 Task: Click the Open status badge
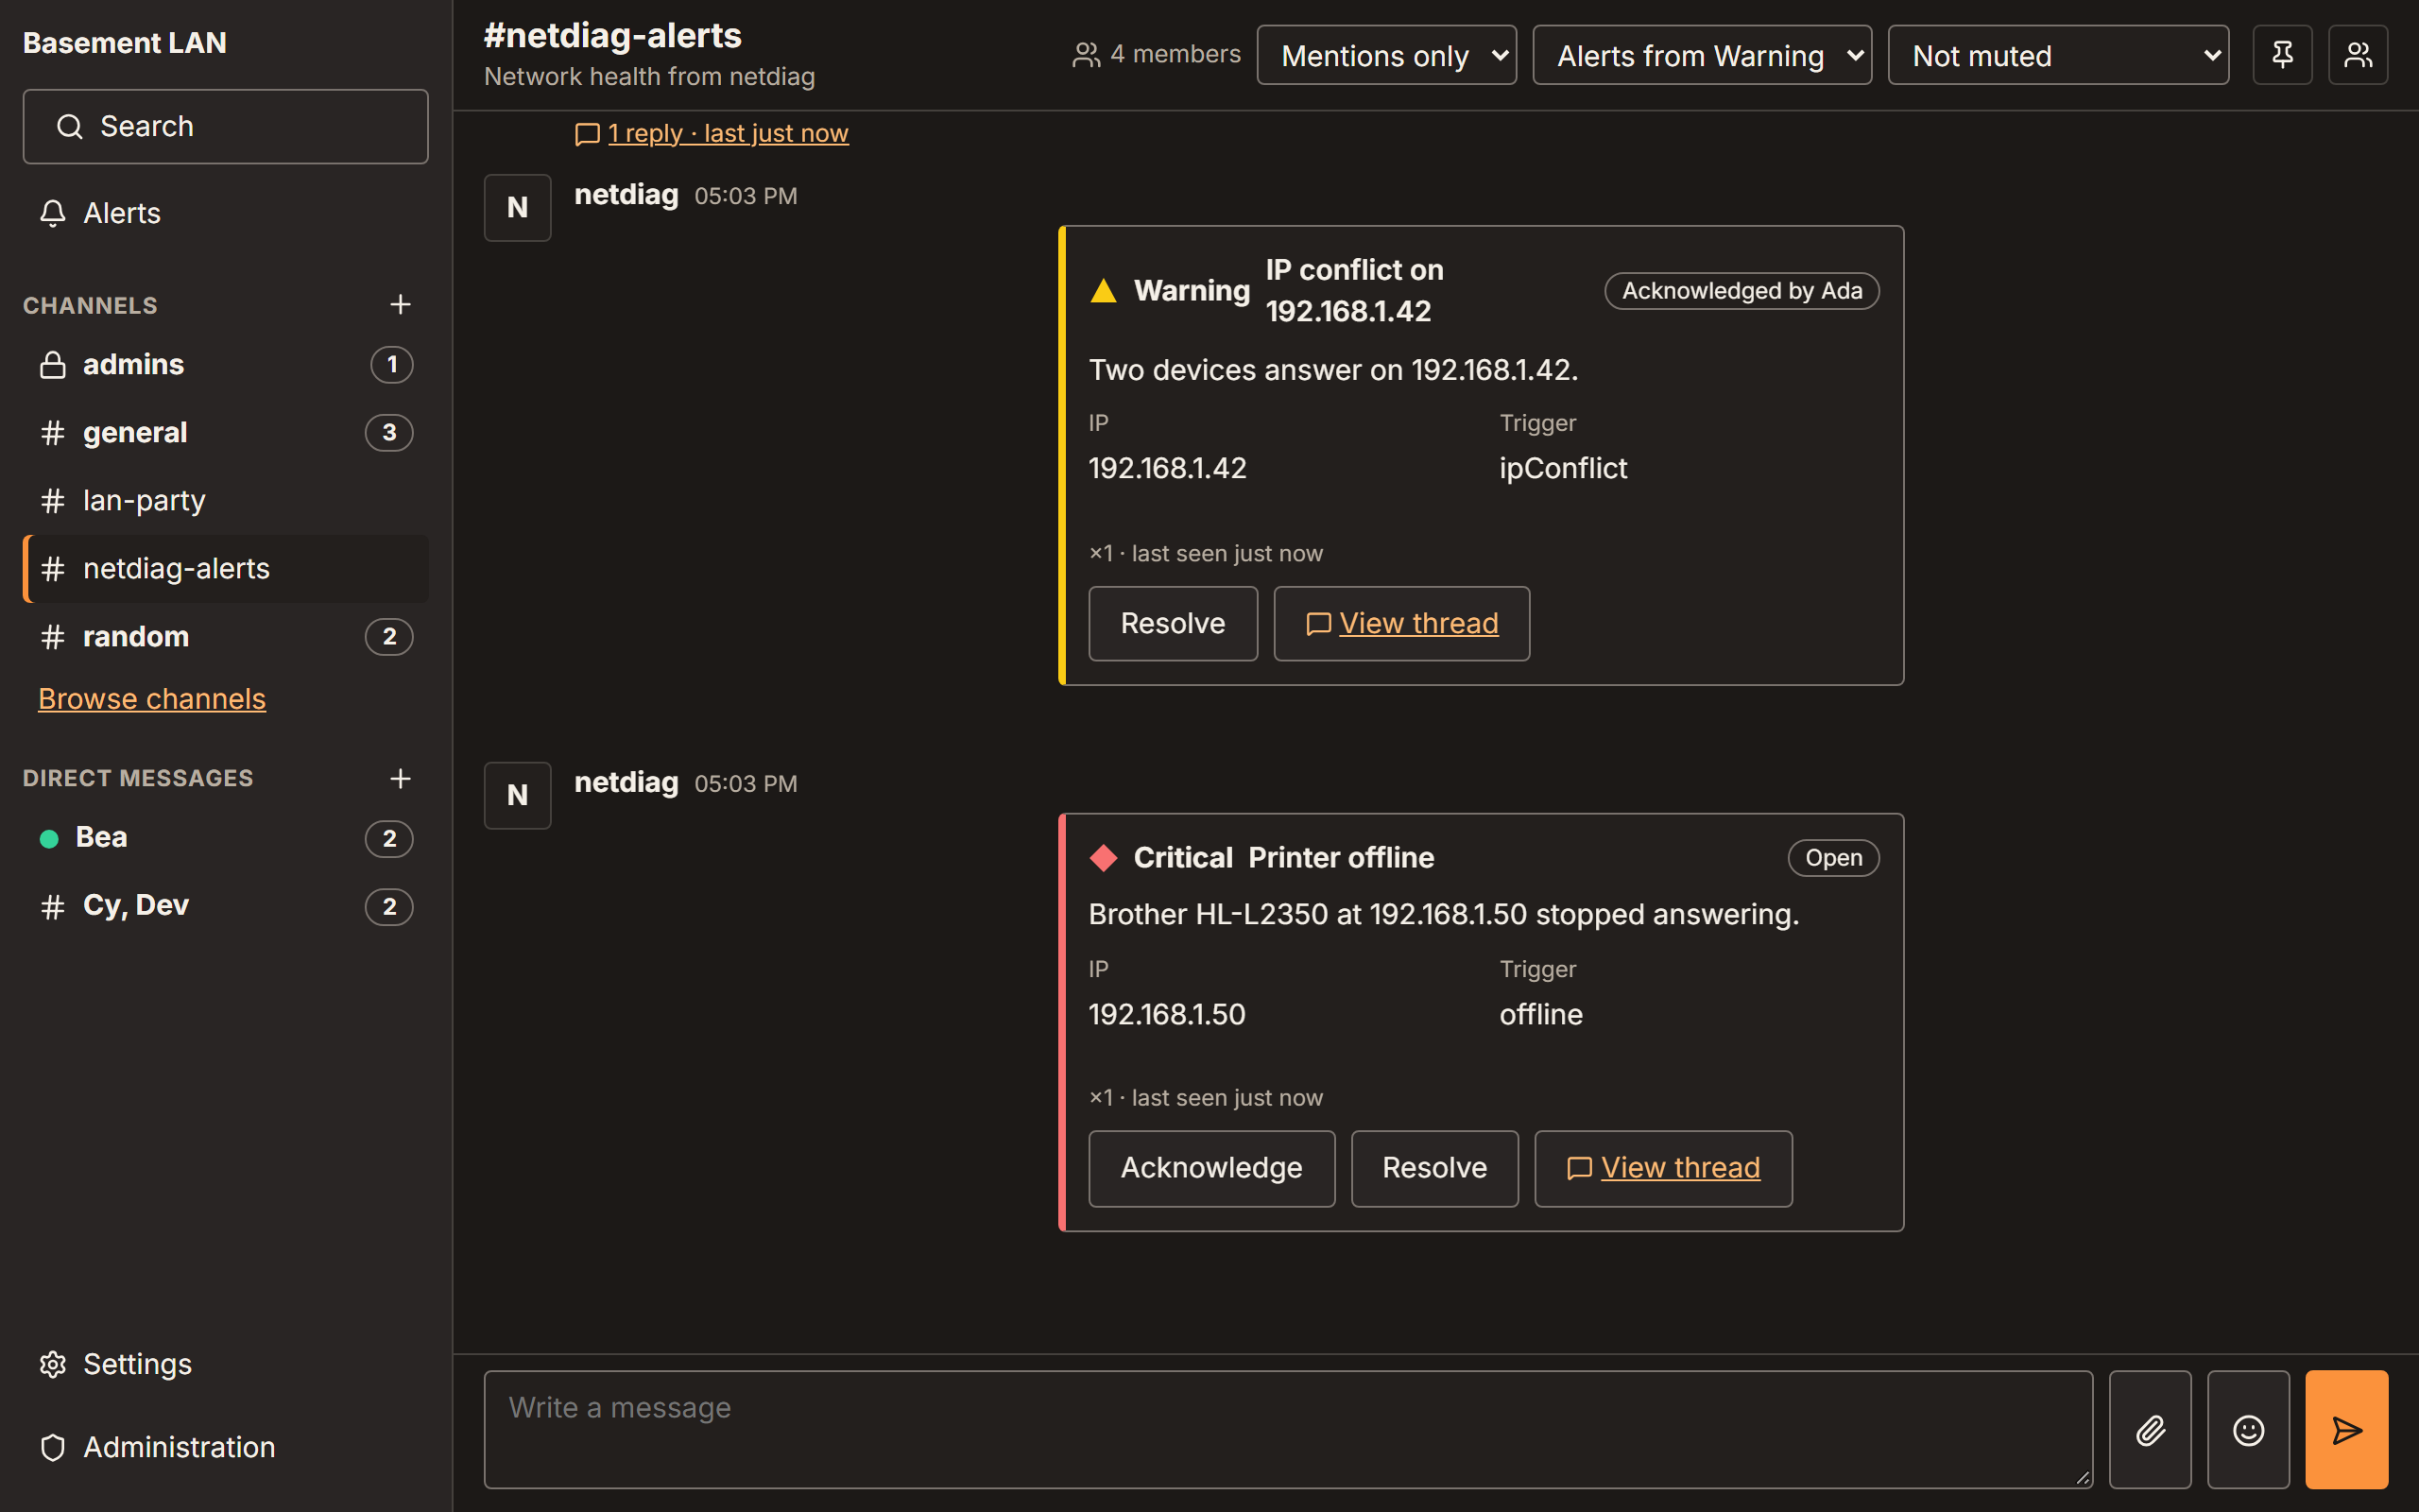1833,858
